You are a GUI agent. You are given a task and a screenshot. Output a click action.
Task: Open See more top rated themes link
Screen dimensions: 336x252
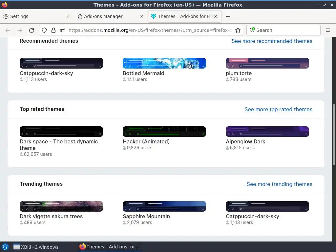pyautogui.click(x=278, y=110)
